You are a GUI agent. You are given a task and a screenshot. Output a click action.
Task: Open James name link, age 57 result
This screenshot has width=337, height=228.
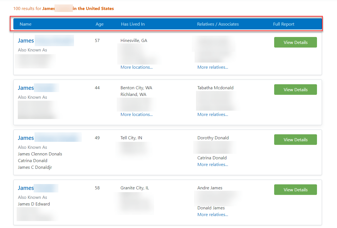(x=26, y=41)
